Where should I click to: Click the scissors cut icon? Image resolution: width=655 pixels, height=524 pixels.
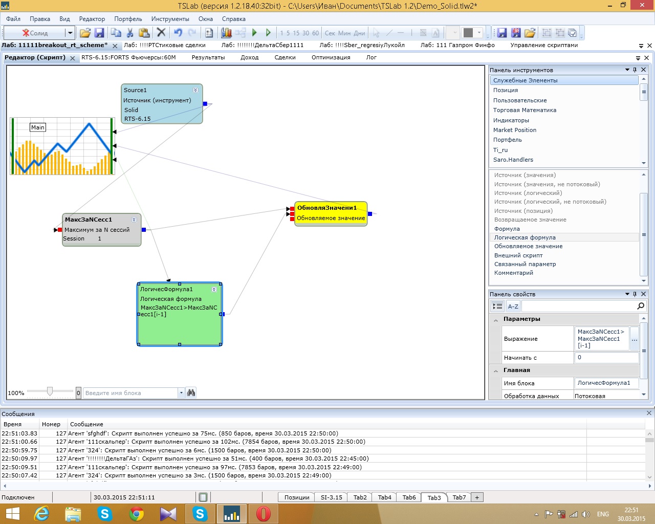click(x=130, y=33)
